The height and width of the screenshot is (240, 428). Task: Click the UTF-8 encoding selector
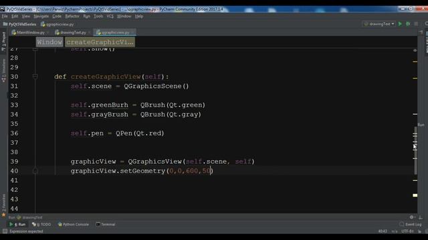click(407, 231)
